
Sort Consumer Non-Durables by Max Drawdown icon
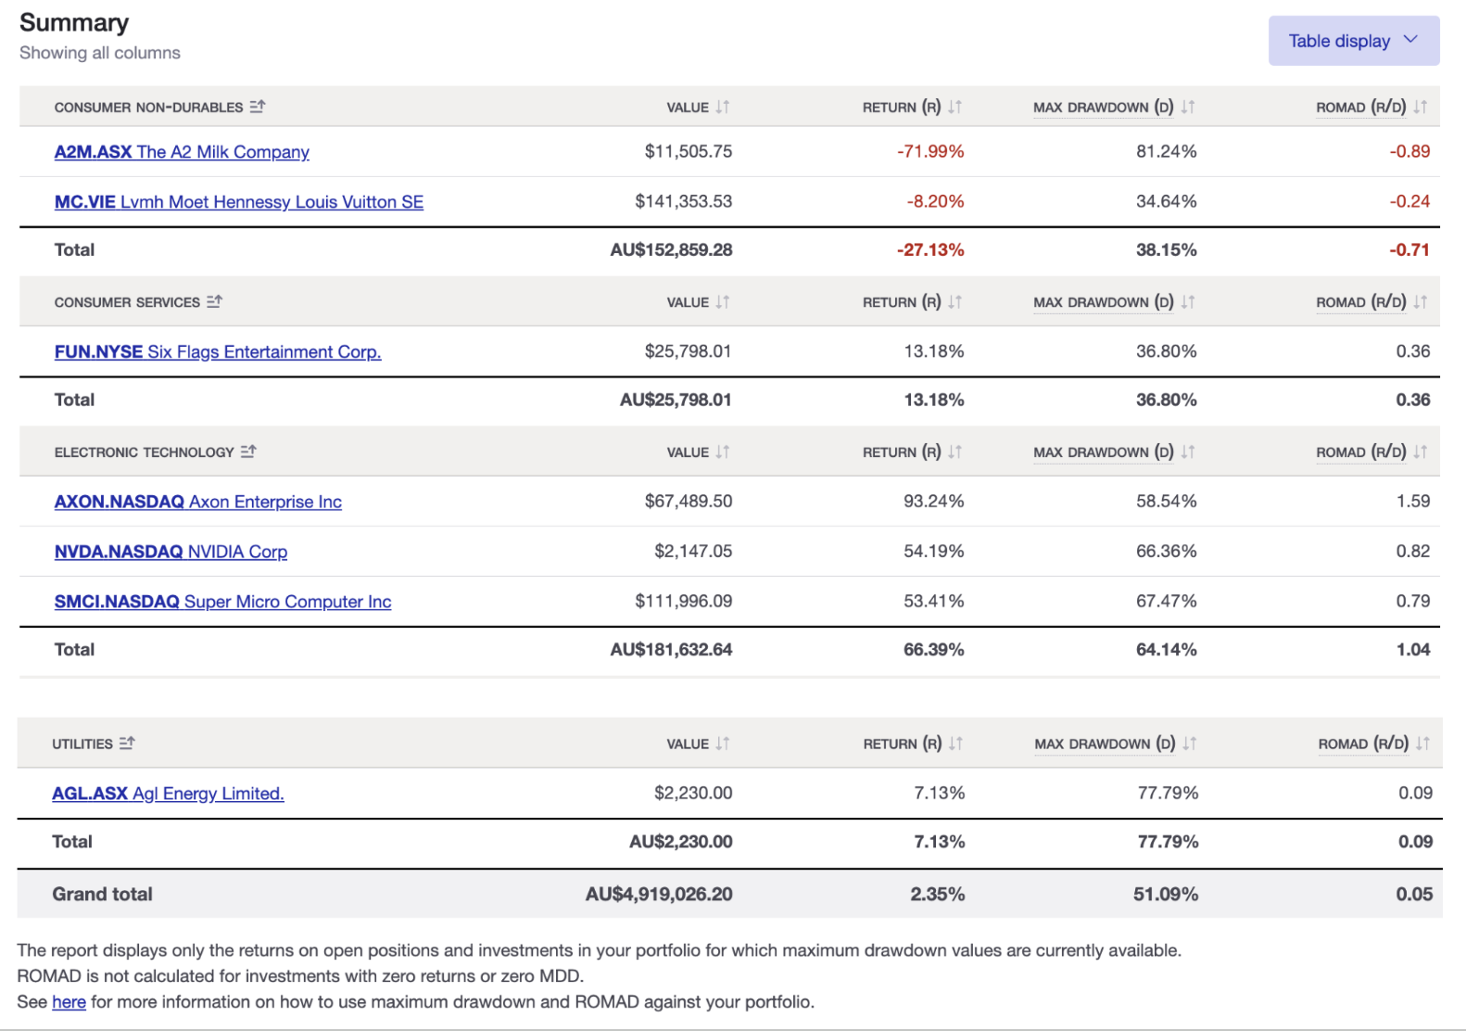(x=1188, y=107)
